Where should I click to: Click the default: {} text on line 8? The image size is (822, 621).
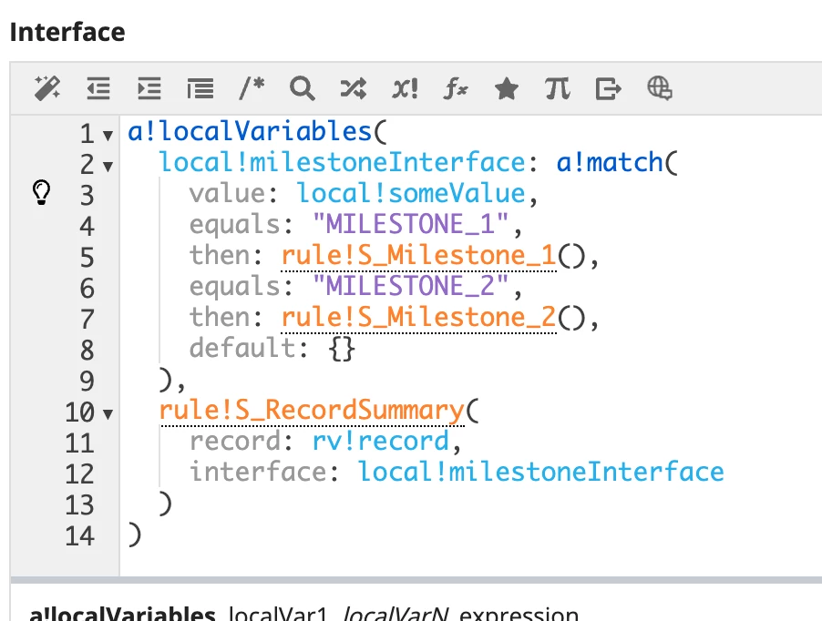pyautogui.click(x=272, y=348)
